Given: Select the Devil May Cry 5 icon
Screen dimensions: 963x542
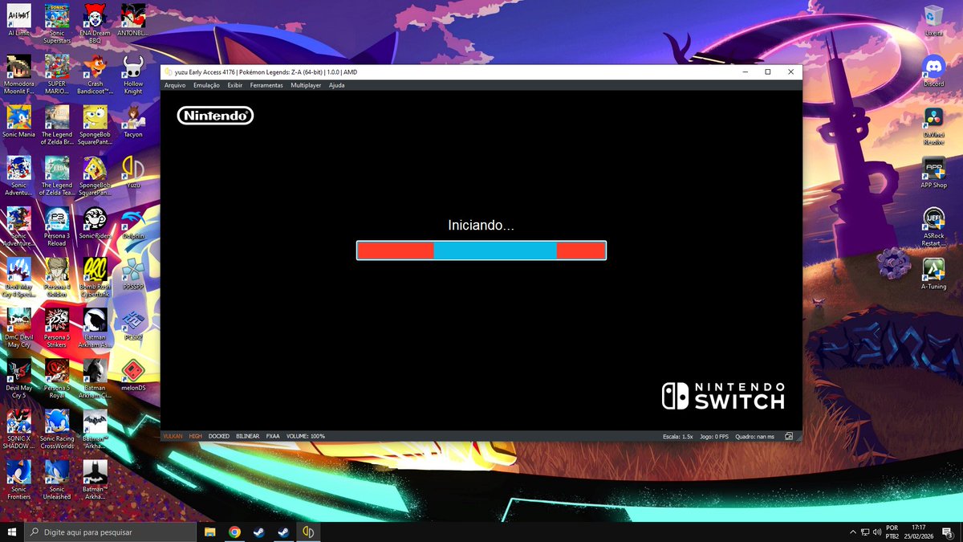Looking at the screenshot, I should coord(18,378).
